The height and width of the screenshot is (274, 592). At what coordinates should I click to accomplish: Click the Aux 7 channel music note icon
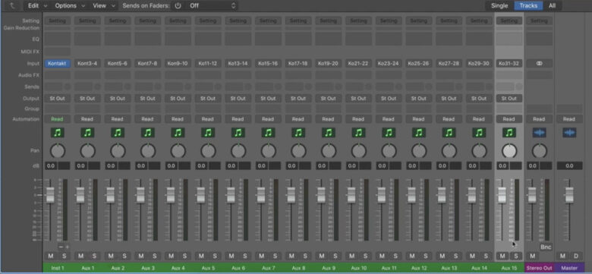(268, 133)
